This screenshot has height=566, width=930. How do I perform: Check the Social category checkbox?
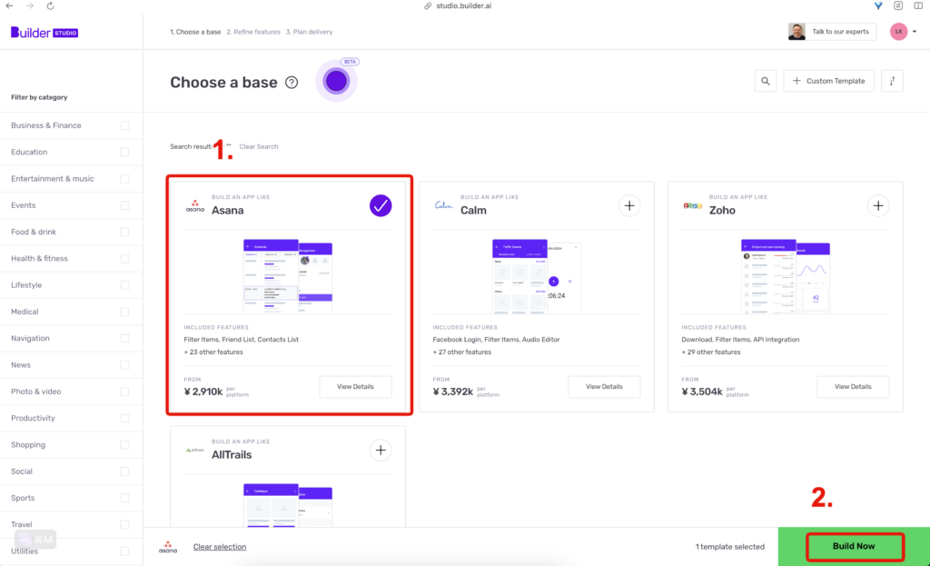click(x=124, y=472)
